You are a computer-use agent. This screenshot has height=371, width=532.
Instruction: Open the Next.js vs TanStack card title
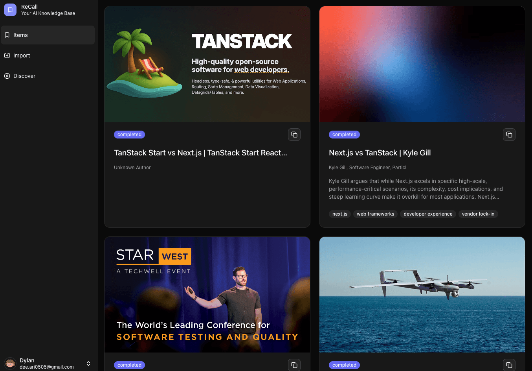point(380,153)
